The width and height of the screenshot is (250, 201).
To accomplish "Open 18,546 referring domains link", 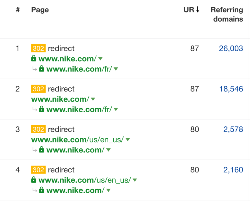I will point(231,89).
